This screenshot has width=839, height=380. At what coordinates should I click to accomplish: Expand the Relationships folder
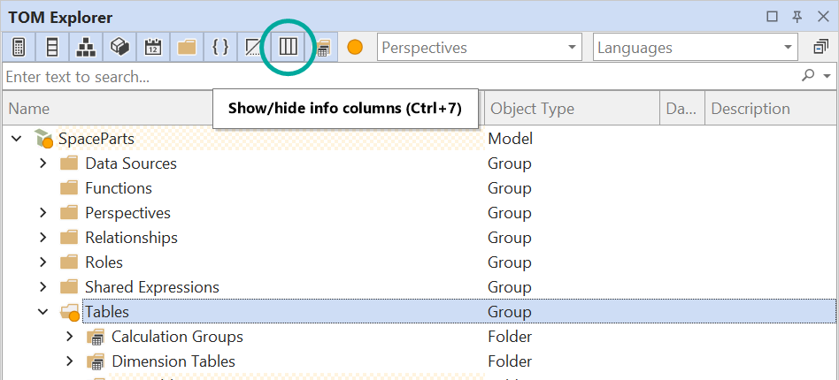43,238
